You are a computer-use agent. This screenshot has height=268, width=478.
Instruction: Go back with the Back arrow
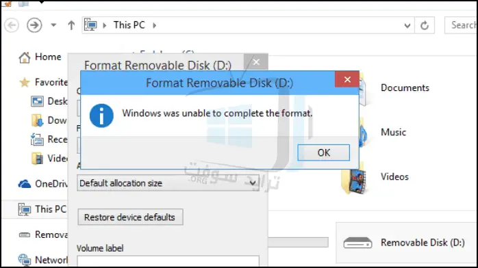pyautogui.click(x=12, y=25)
